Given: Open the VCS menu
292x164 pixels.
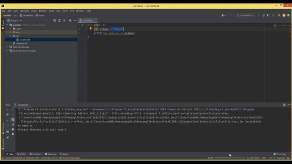Looking at the screenshot, I should click(72, 11).
